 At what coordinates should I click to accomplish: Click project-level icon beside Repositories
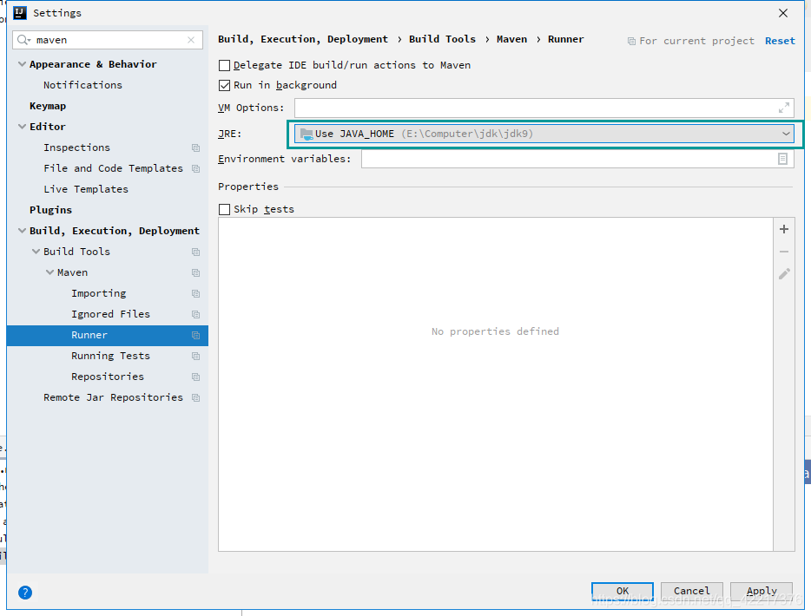[195, 377]
